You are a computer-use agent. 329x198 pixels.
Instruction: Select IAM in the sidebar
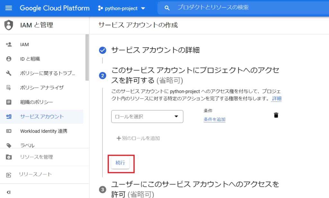(x=24, y=44)
